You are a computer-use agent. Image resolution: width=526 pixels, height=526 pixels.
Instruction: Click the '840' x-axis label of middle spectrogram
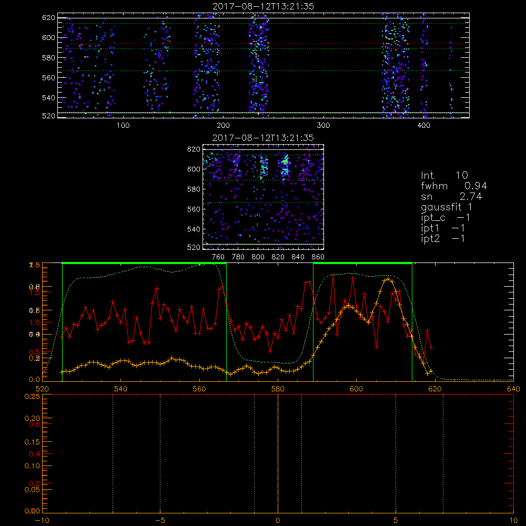click(x=298, y=257)
